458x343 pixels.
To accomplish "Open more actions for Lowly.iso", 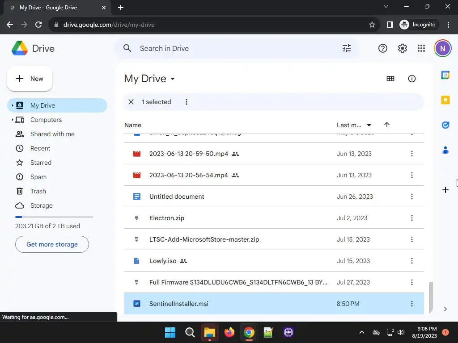I will pos(411,261).
